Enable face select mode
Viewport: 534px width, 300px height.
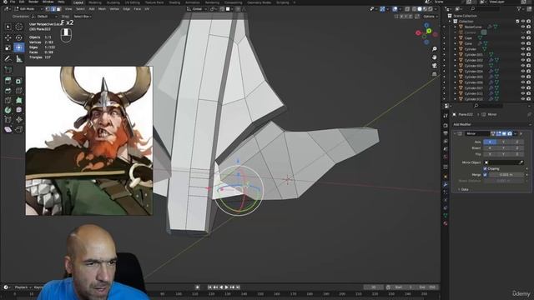(x=58, y=9)
